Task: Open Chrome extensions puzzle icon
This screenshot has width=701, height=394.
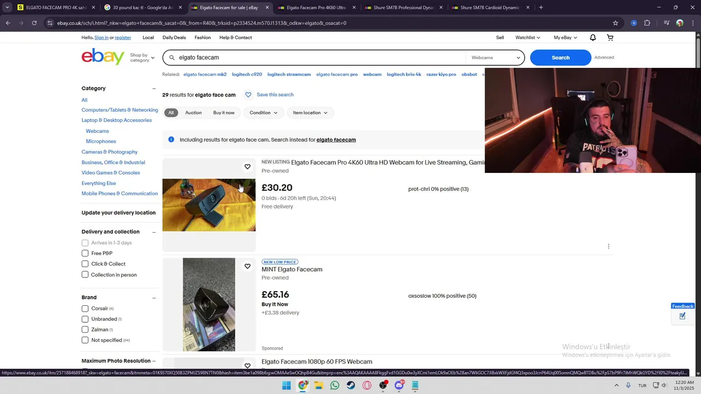Action: coord(647,23)
